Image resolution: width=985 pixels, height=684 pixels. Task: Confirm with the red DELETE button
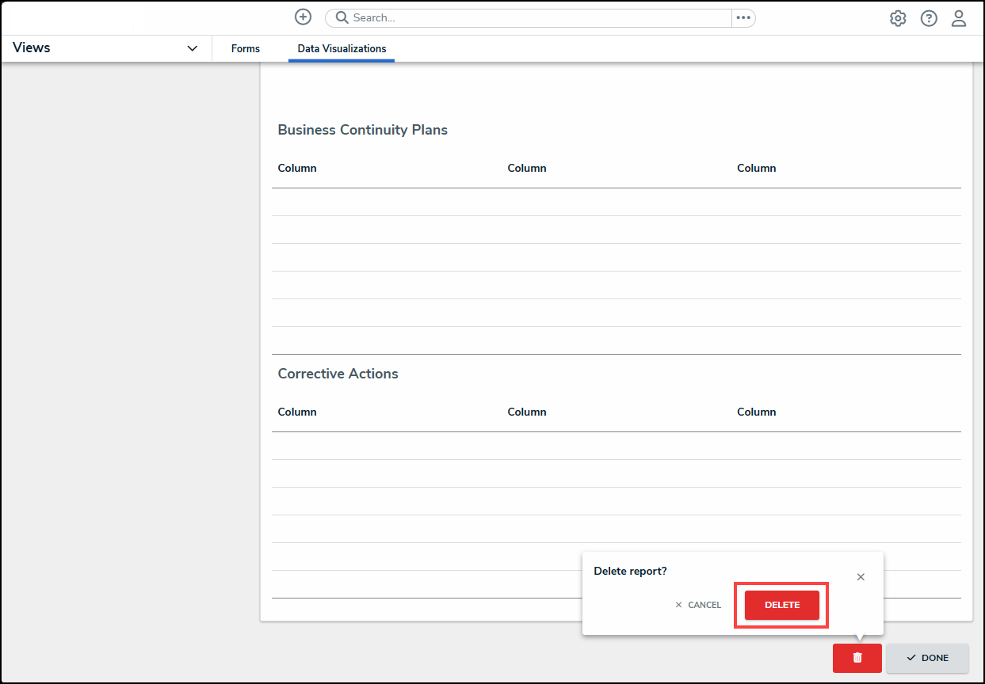click(781, 605)
